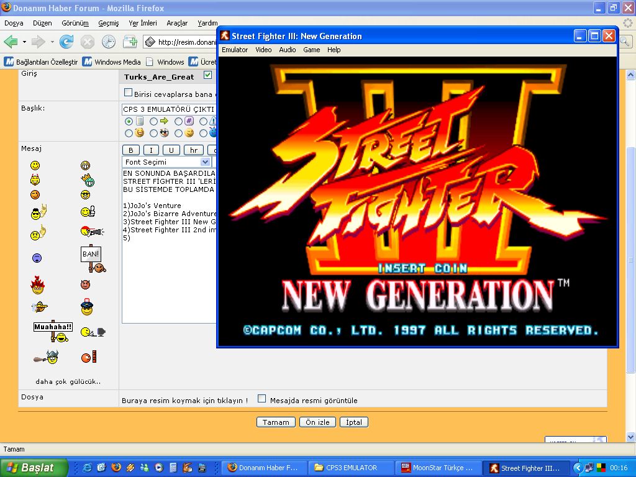Click the Başlık title input field

[169, 109]
